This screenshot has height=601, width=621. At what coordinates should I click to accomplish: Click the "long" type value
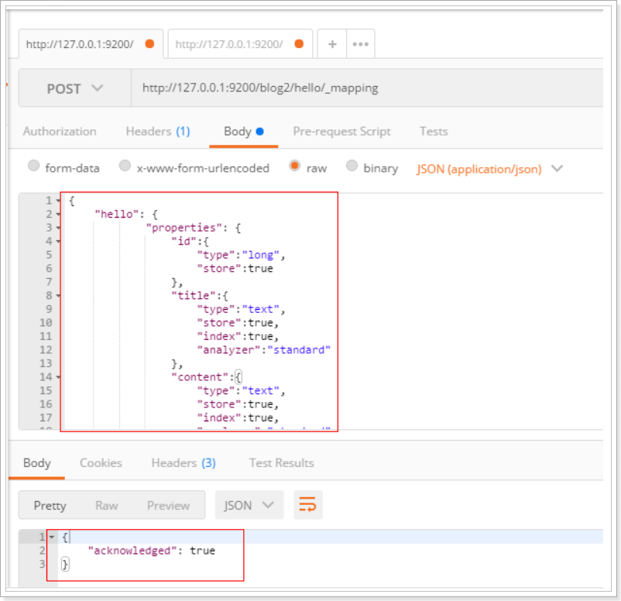point(261,255)
